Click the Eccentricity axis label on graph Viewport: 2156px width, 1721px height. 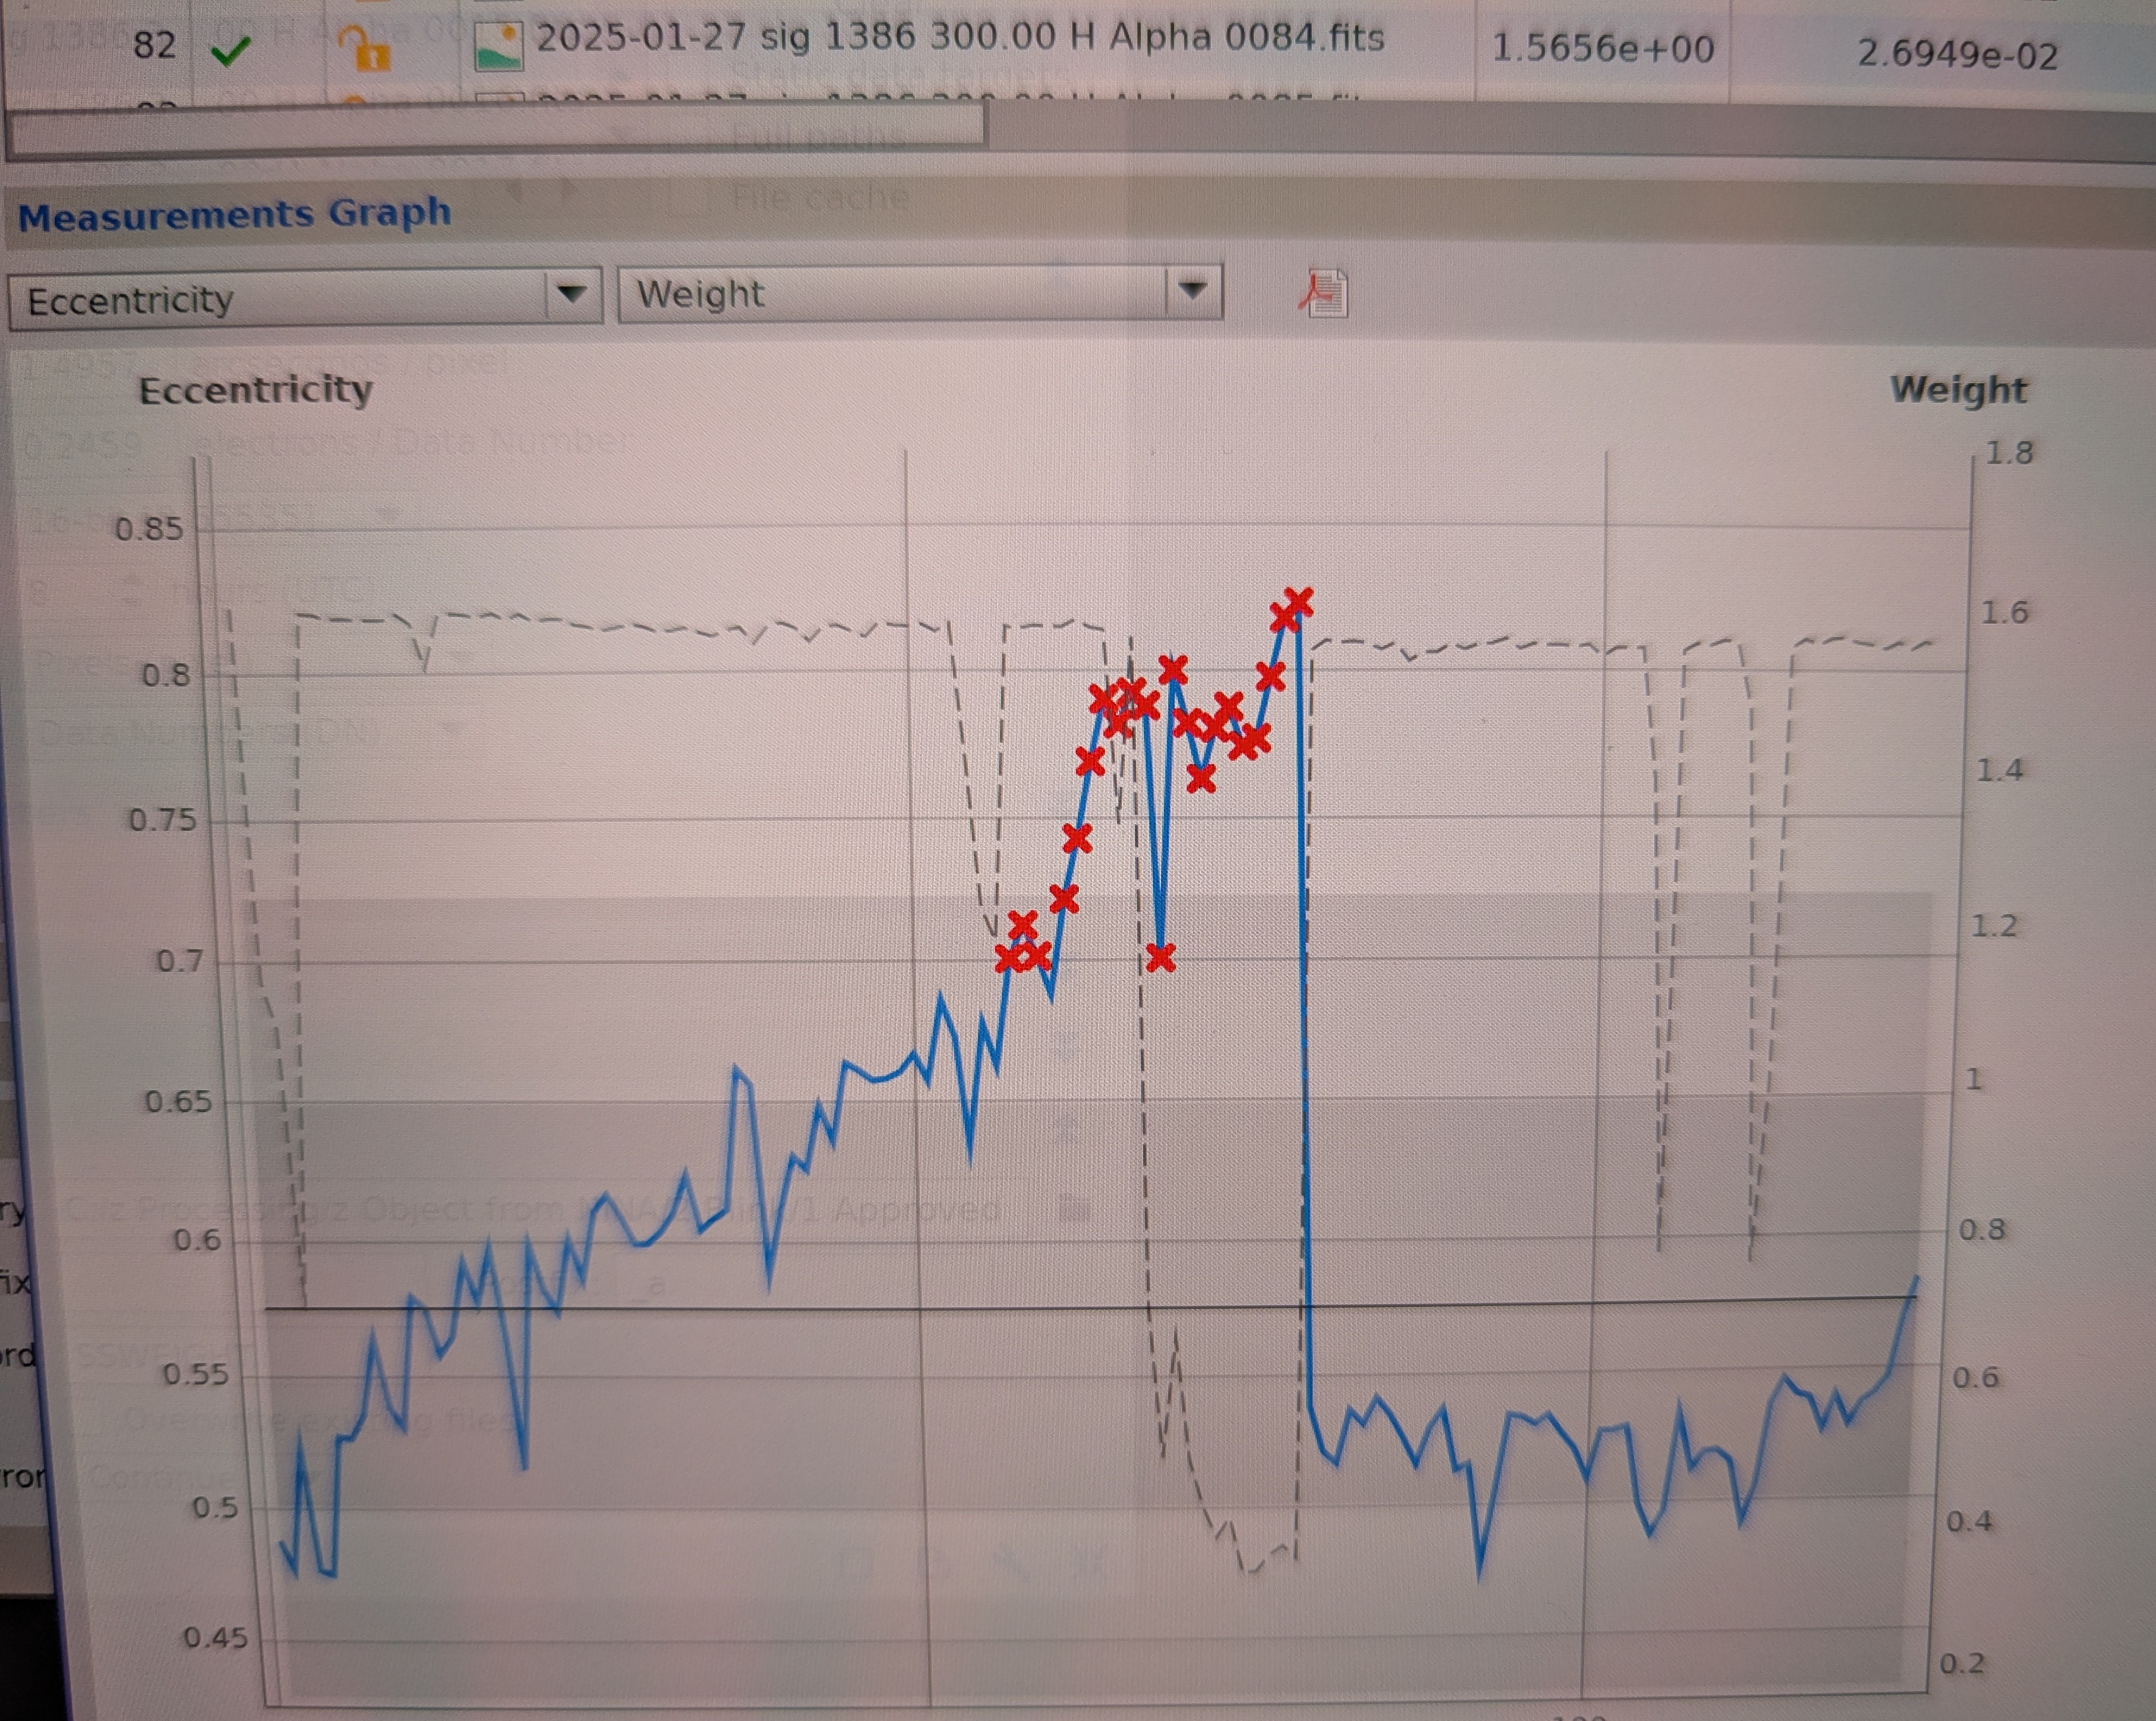tap(256, 389)
